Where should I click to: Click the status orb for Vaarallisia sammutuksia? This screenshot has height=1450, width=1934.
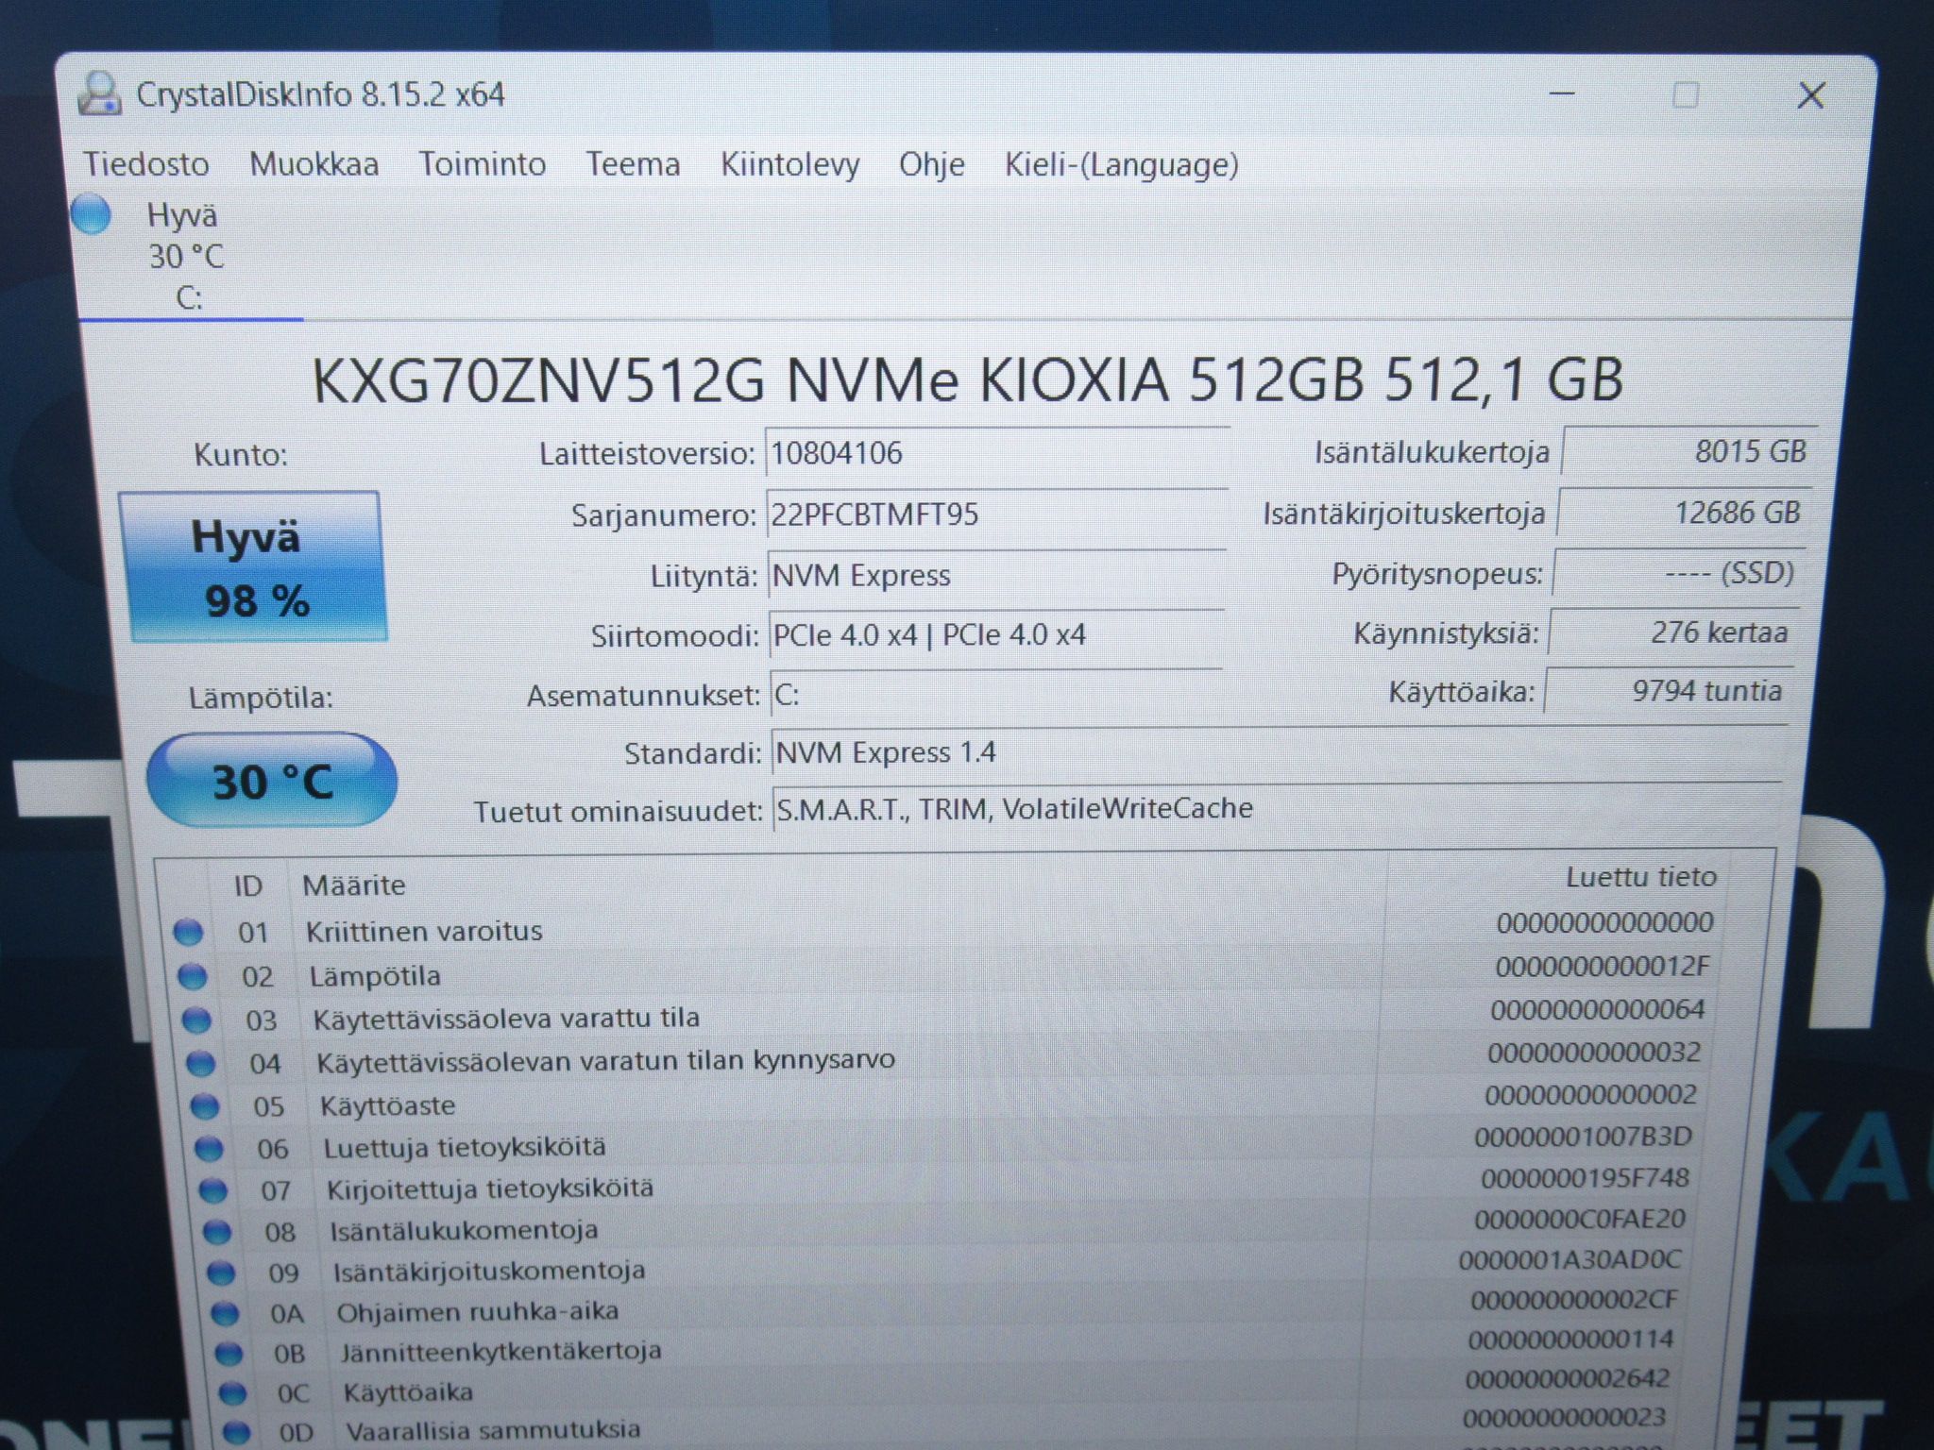pyautogui.click(x=236, y=1433)
